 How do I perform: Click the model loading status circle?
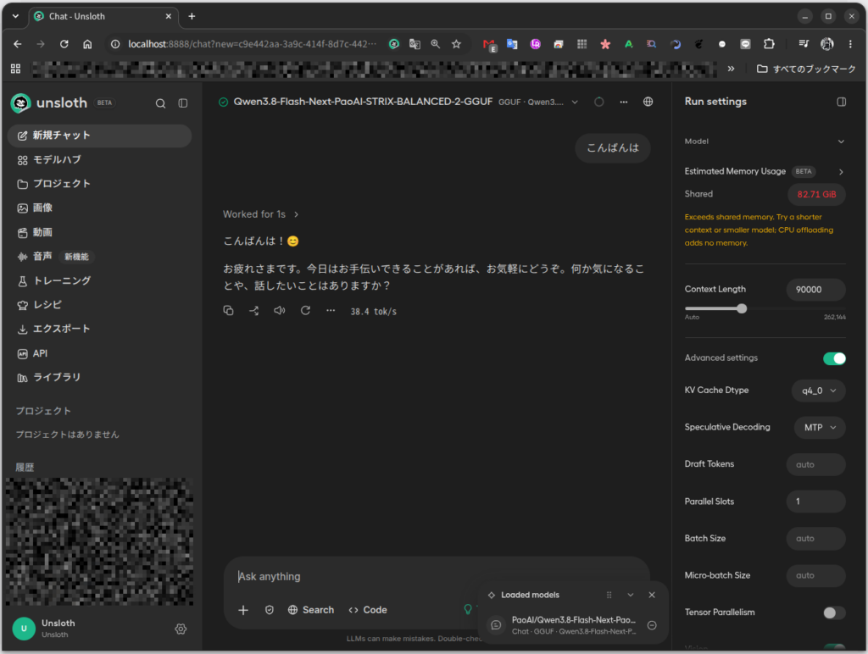tap(599, 102)
